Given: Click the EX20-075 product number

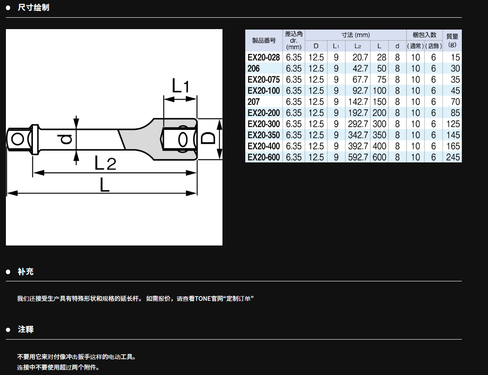Looking at the screenshot, I should 263,80.
